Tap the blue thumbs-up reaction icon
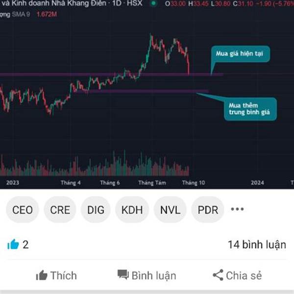This screenshot has width=294, height=294. click(13, 245)
